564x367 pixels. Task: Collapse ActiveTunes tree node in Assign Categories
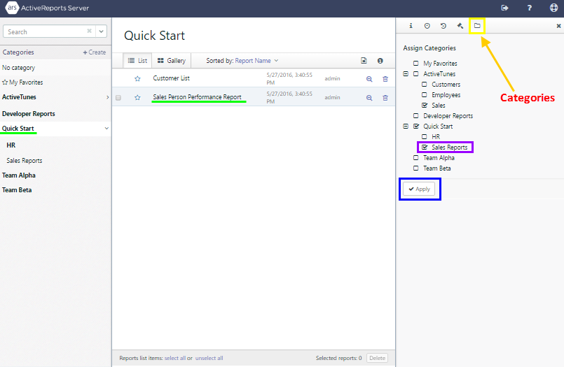pos(406,74)
